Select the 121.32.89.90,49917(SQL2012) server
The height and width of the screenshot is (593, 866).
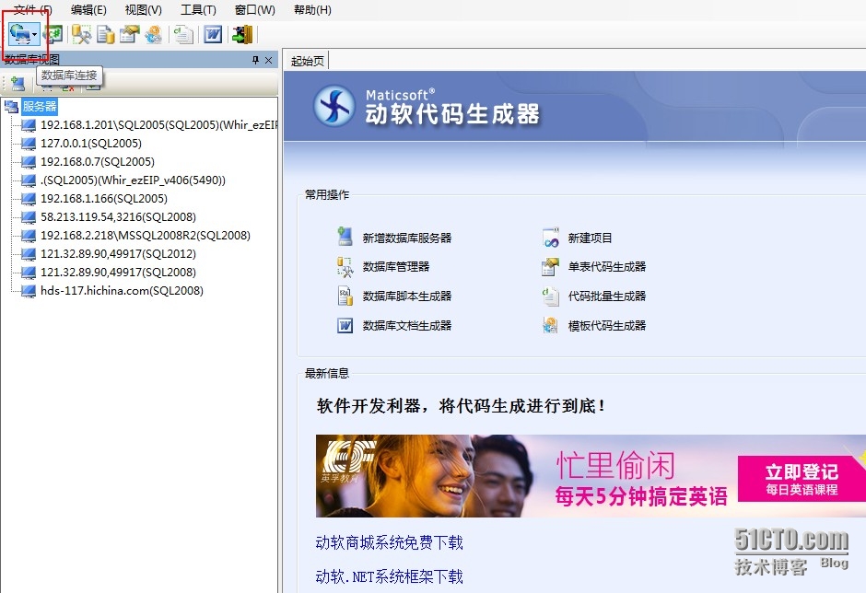[x=118, y=254]
